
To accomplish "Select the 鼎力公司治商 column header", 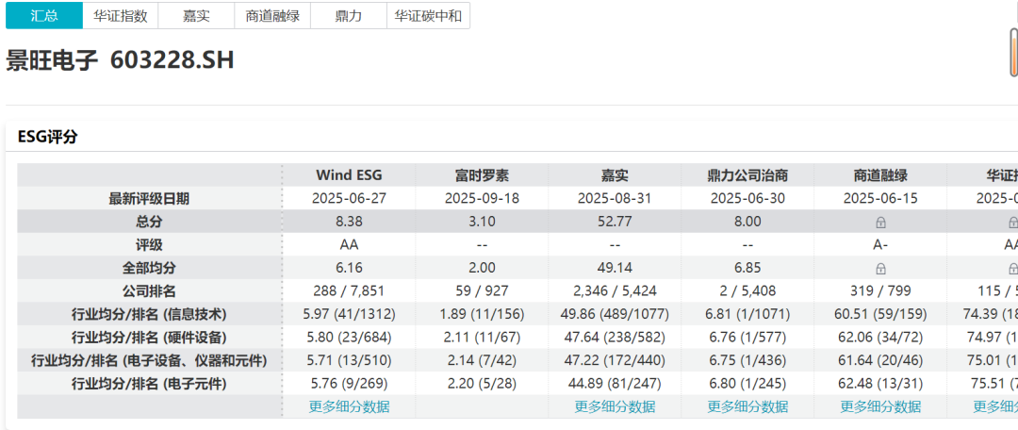I will (747, 175).
